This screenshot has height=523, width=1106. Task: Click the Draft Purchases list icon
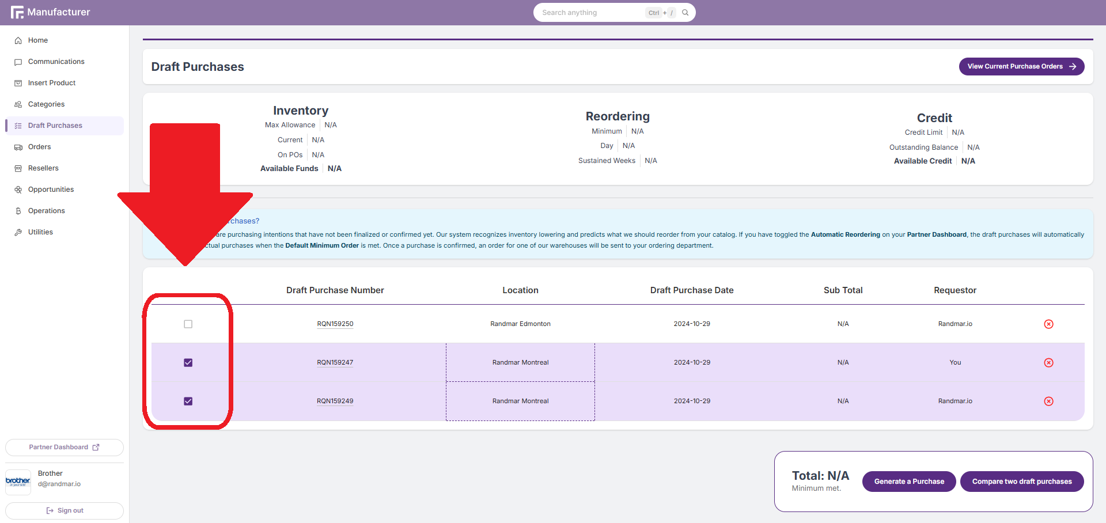[x=18, y=126]
